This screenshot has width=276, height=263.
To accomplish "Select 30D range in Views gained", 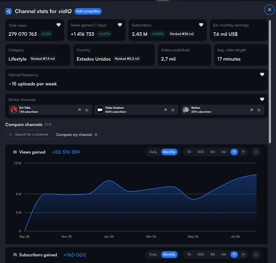I will coord(201,152).
